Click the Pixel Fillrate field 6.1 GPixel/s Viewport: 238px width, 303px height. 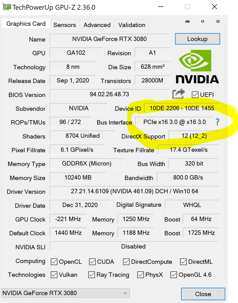(x=77, y=149)
